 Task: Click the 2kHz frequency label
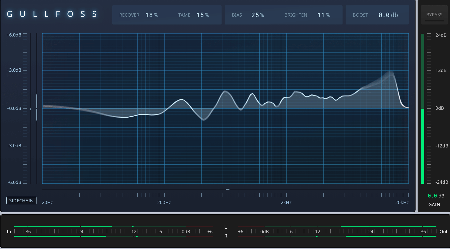click(x=286, y=203)
